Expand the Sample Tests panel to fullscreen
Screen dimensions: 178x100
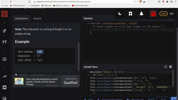click(x=166, y=67)
